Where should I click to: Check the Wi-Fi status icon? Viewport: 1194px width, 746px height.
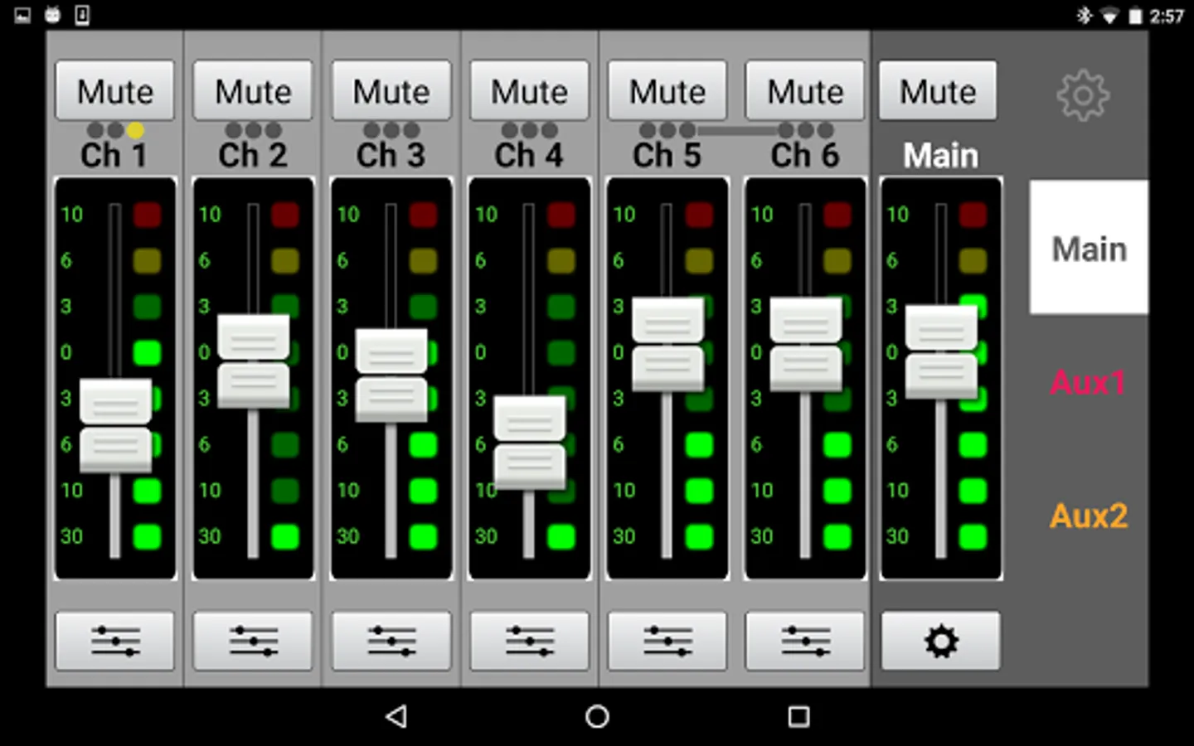1109,16
